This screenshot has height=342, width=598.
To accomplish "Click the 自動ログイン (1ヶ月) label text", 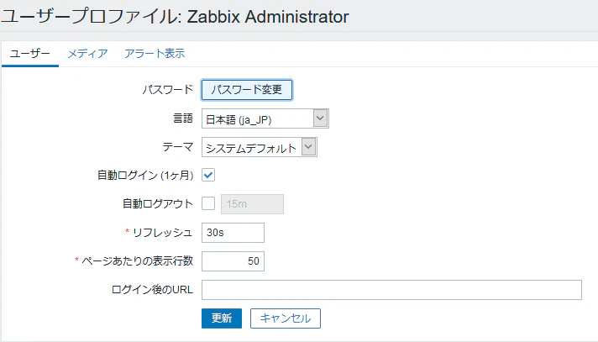I will point(145,175).
